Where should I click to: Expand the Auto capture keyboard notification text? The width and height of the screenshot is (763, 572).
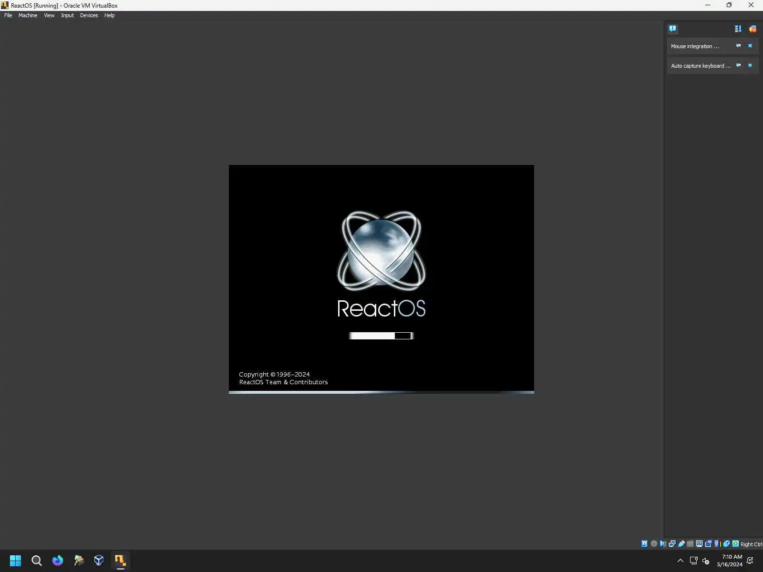tap(701, 66)
